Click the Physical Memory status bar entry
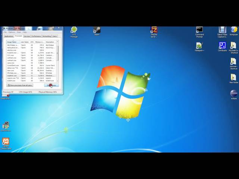The height and width of the screenshot is (179, 239). [48, 92]
